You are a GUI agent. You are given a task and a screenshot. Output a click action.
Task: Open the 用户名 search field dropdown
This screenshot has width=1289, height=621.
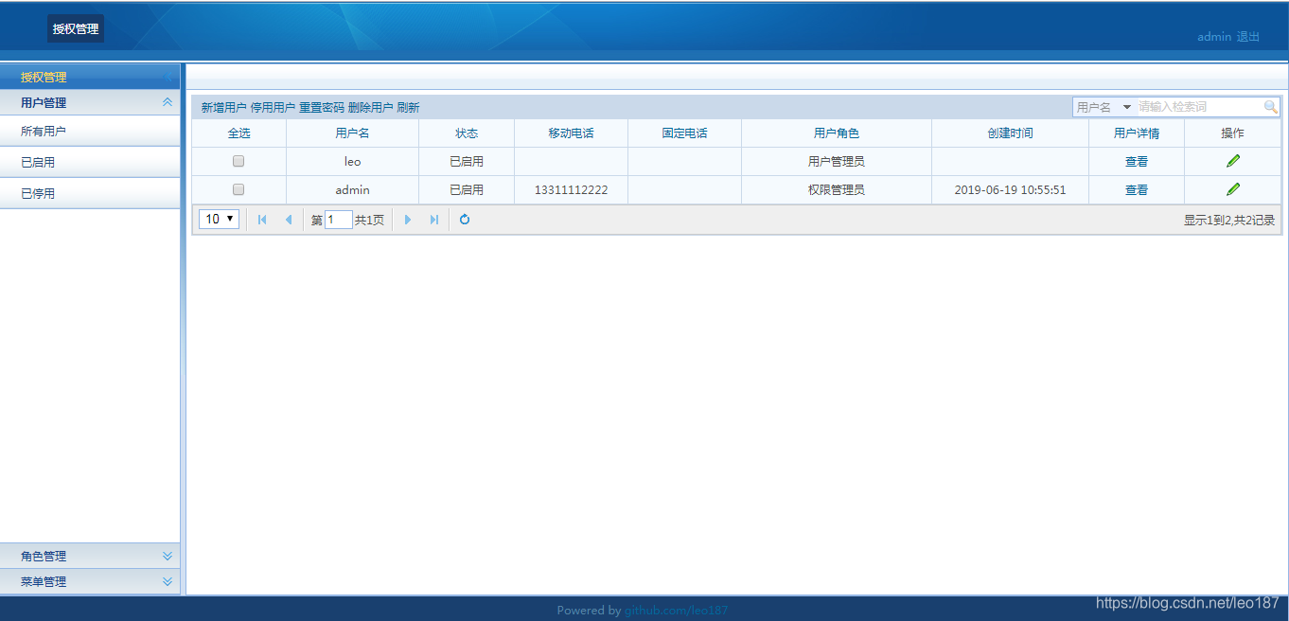[x=1127, y=107]
